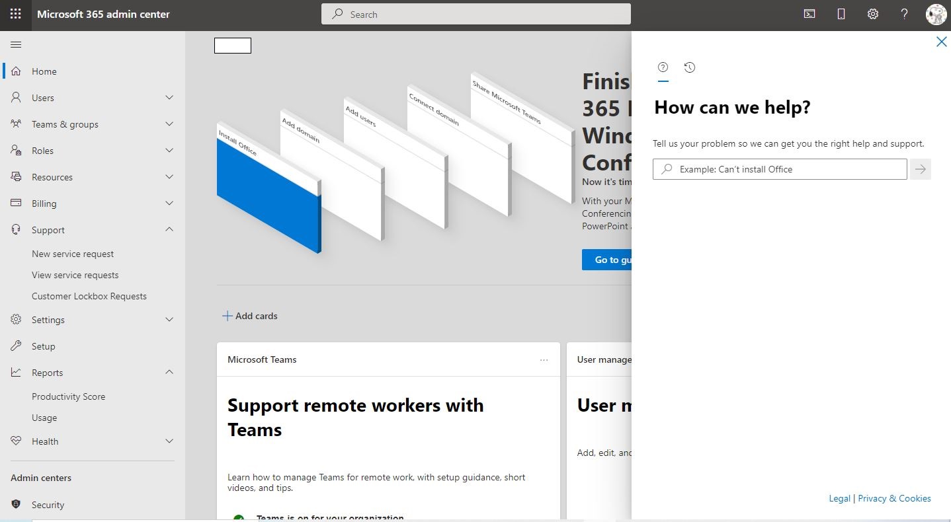Open Usage reports
This screenshot has width=951, height=522.
coord(44,418)
